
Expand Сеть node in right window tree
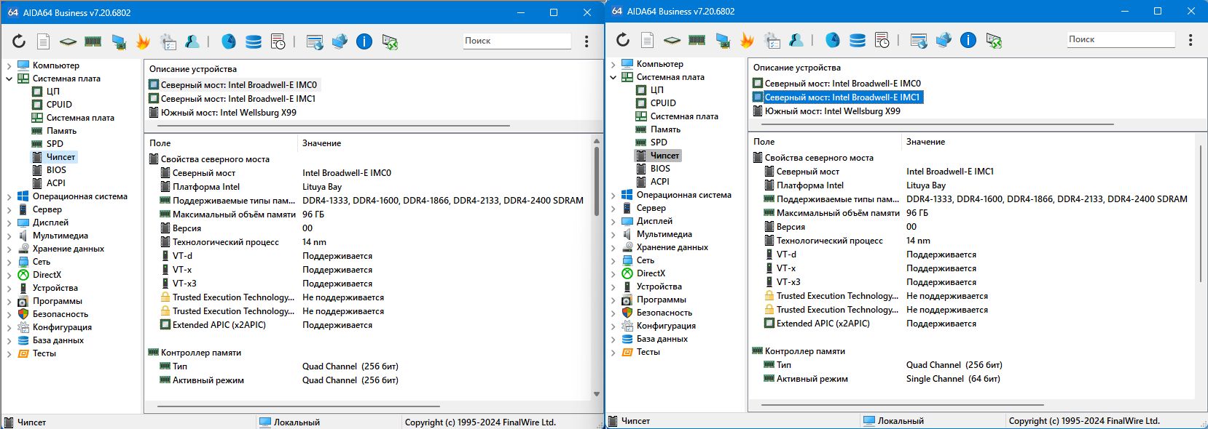(x=613, y=260)
